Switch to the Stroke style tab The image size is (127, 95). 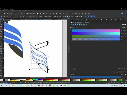(86, 22)
